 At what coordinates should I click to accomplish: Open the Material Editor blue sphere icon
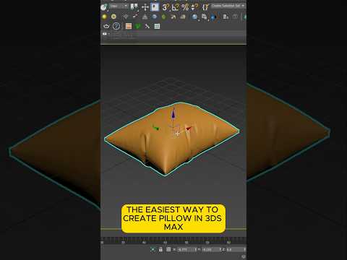click(x=194, y=17)
